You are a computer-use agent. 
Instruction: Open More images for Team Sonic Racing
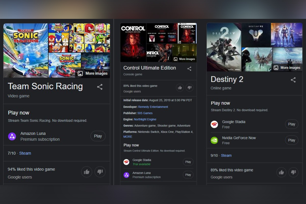point(93,73)
